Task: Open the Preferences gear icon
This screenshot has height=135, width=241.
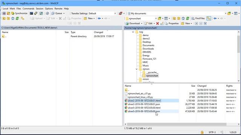Action: 47,13
